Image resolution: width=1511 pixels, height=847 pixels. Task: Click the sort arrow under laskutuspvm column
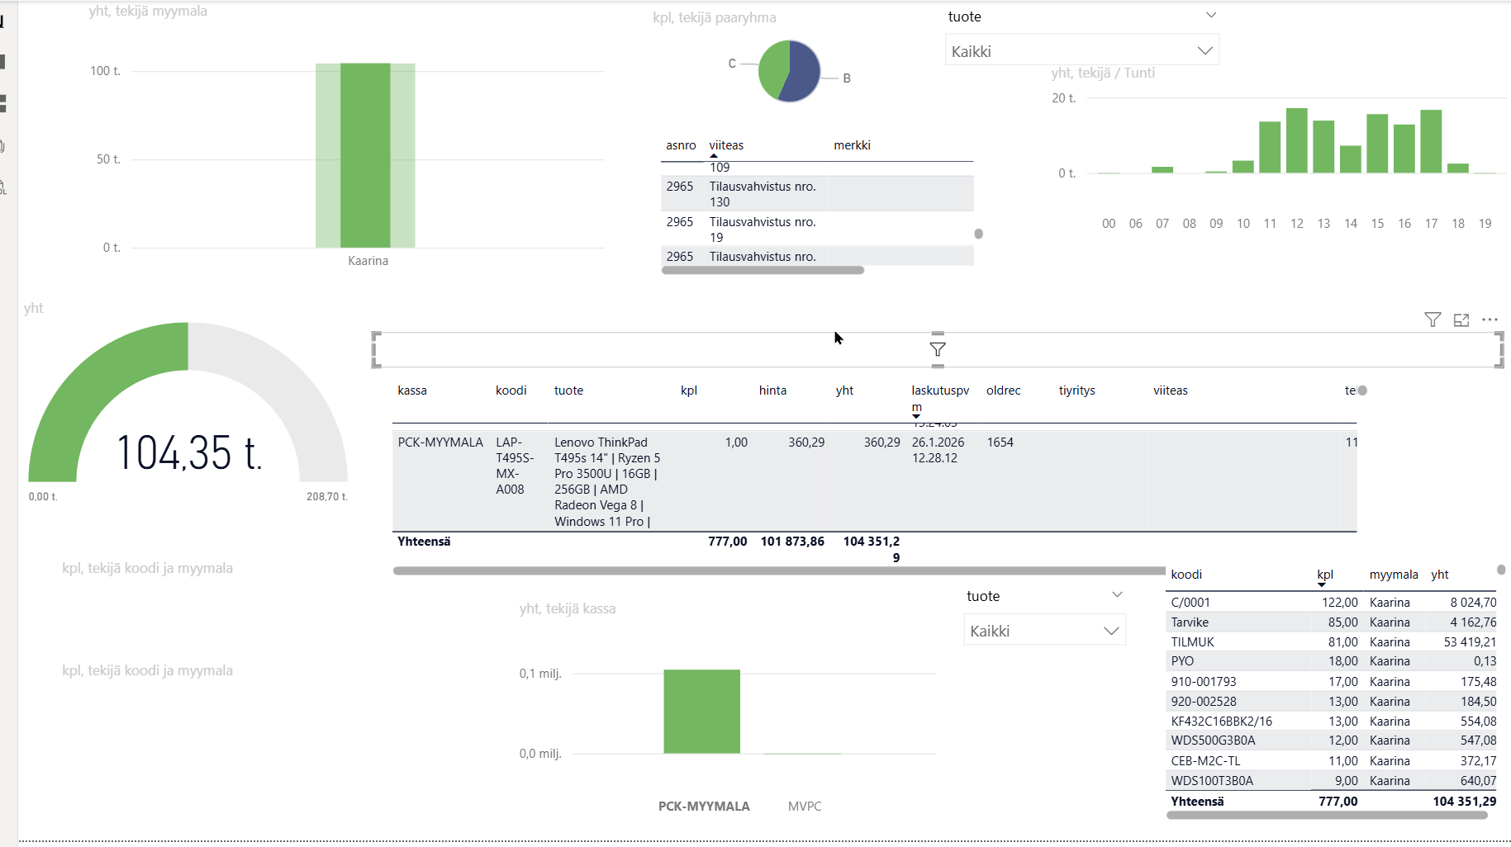916,416
